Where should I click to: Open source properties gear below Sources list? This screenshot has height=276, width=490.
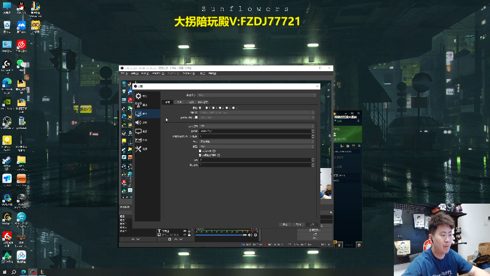[x=170, y=239]
